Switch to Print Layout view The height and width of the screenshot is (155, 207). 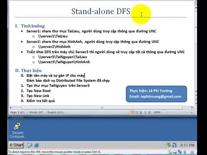132,112
